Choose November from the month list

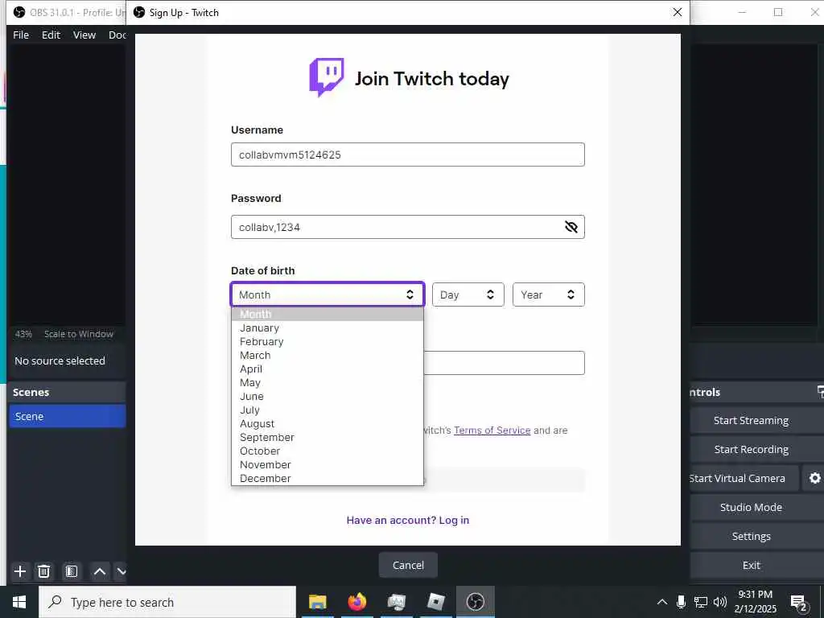click(328, 464)
